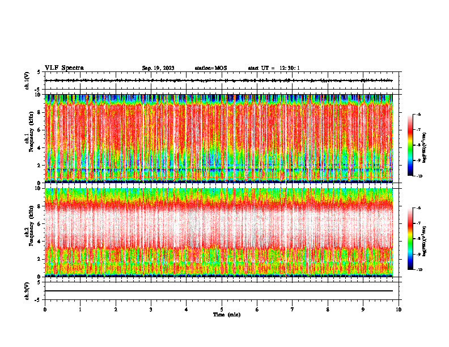Click time axis tick label "3" below ch.3 plot

[x=151, y=310]
